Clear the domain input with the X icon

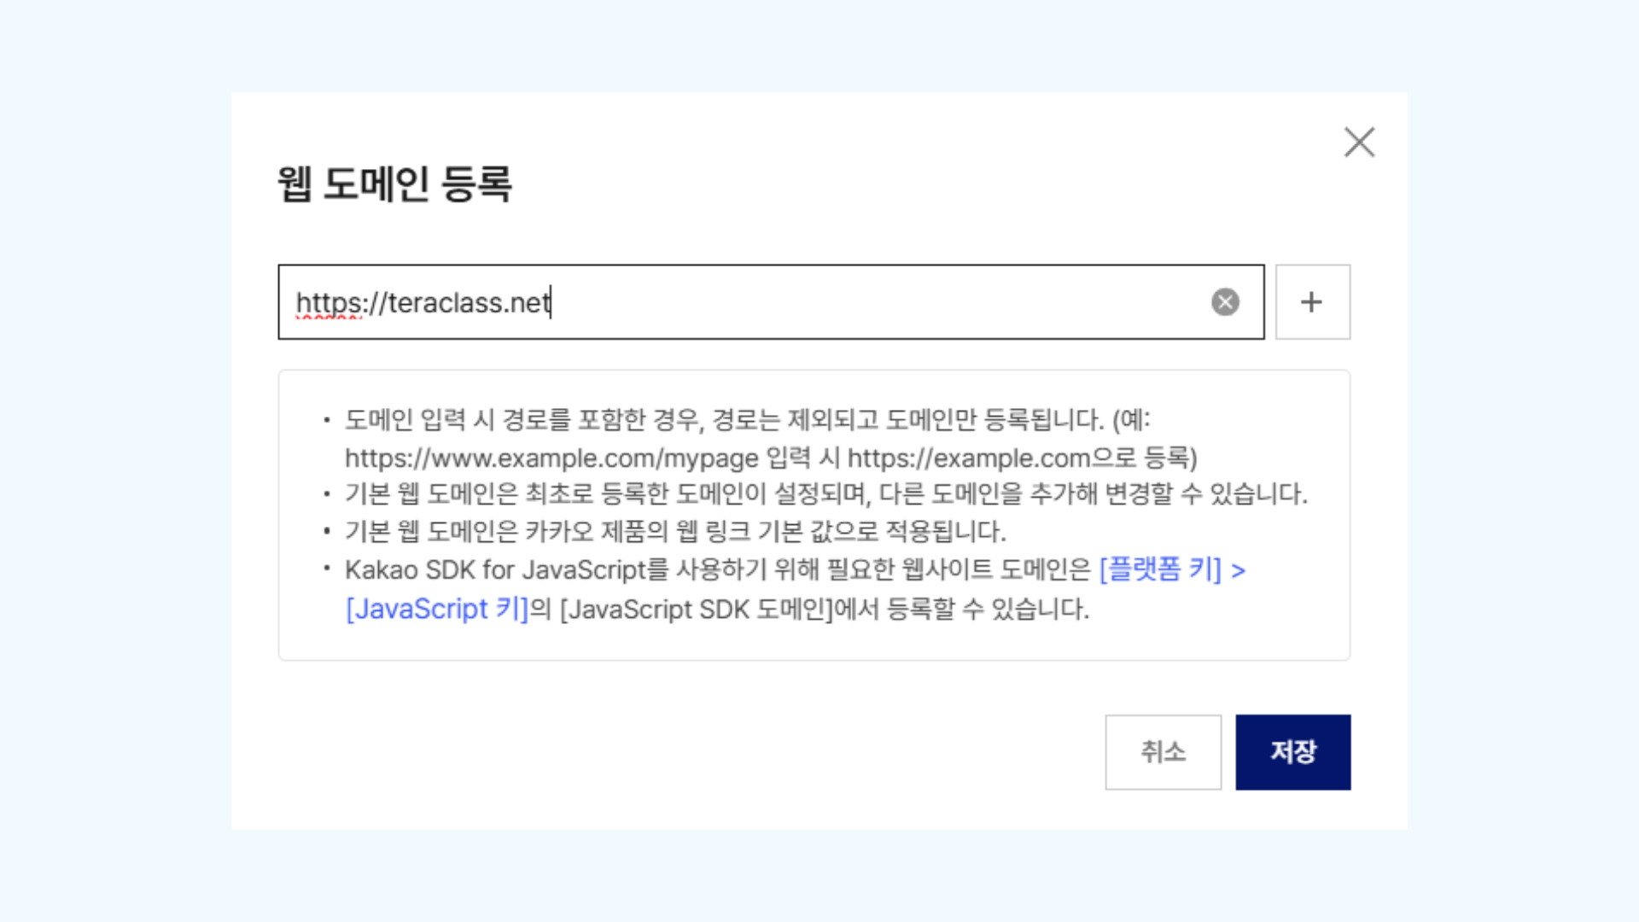tap(1225, 302)
